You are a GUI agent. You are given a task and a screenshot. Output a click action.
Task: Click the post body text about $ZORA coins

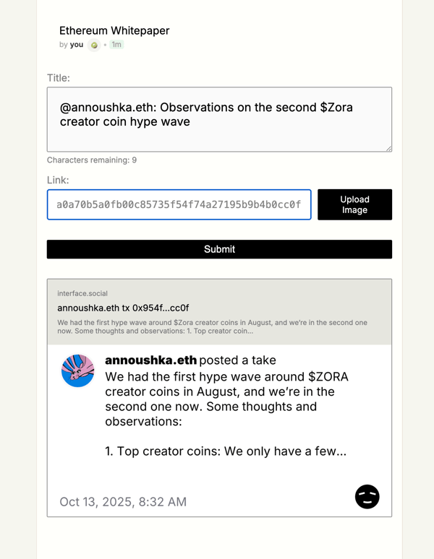[x=226, y=414]
